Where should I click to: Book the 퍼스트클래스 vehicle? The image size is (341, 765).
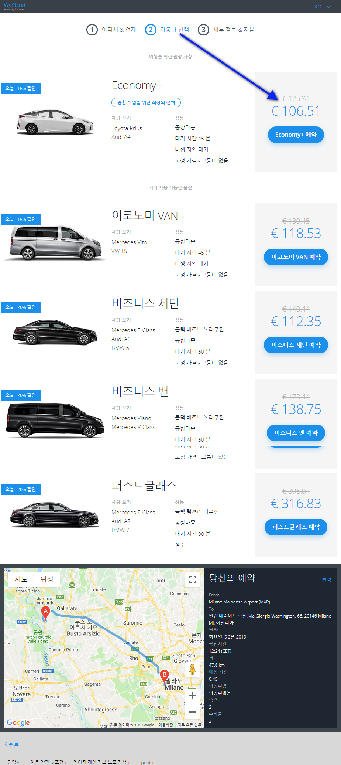point(296,527)
